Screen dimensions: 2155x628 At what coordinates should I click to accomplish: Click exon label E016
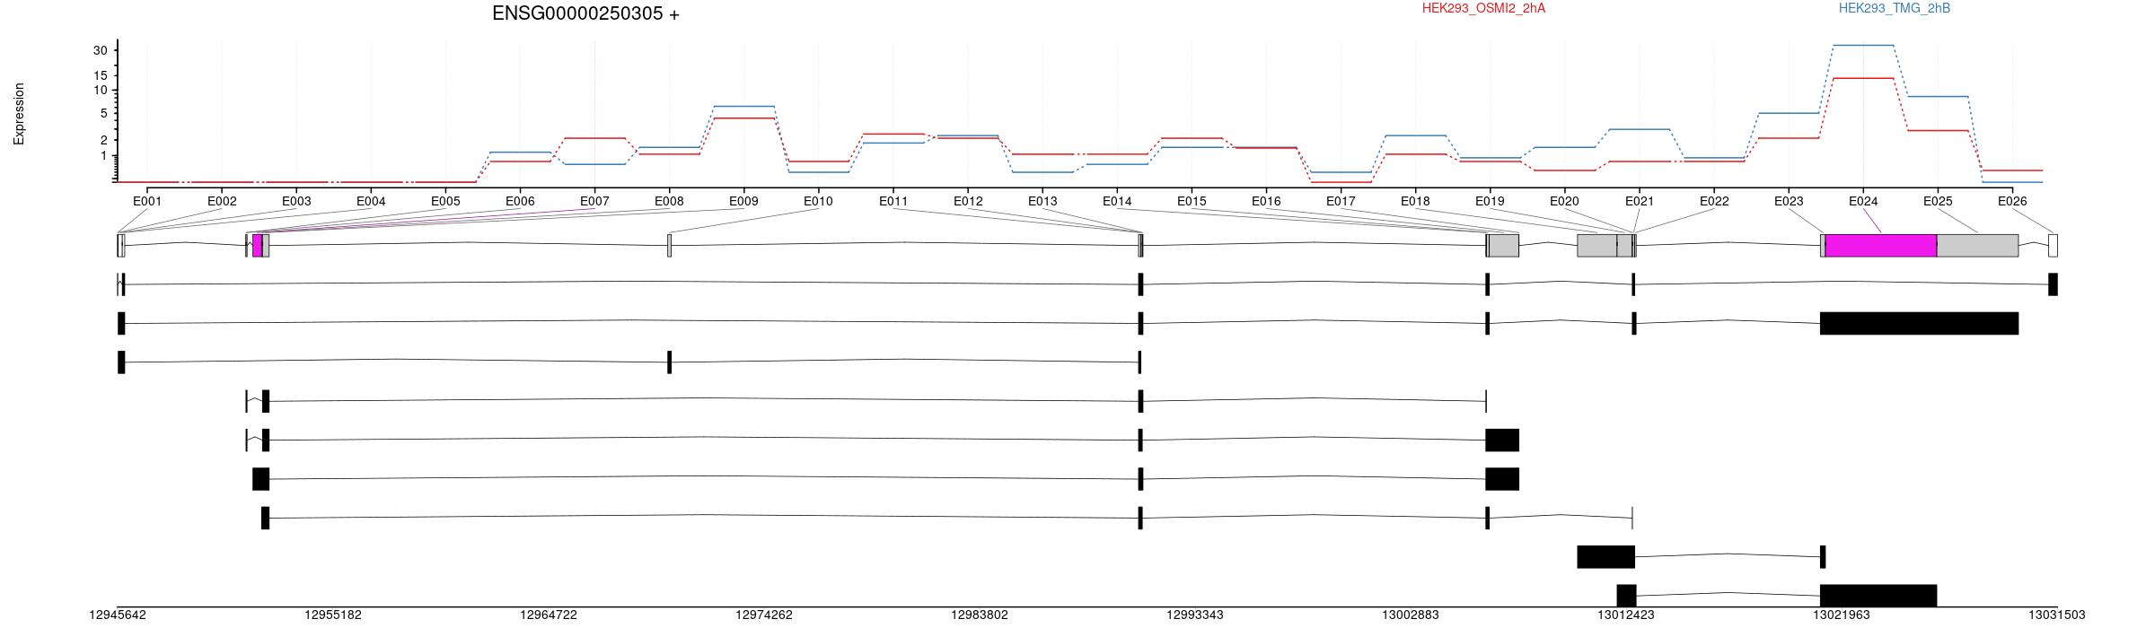[1266, 201]
